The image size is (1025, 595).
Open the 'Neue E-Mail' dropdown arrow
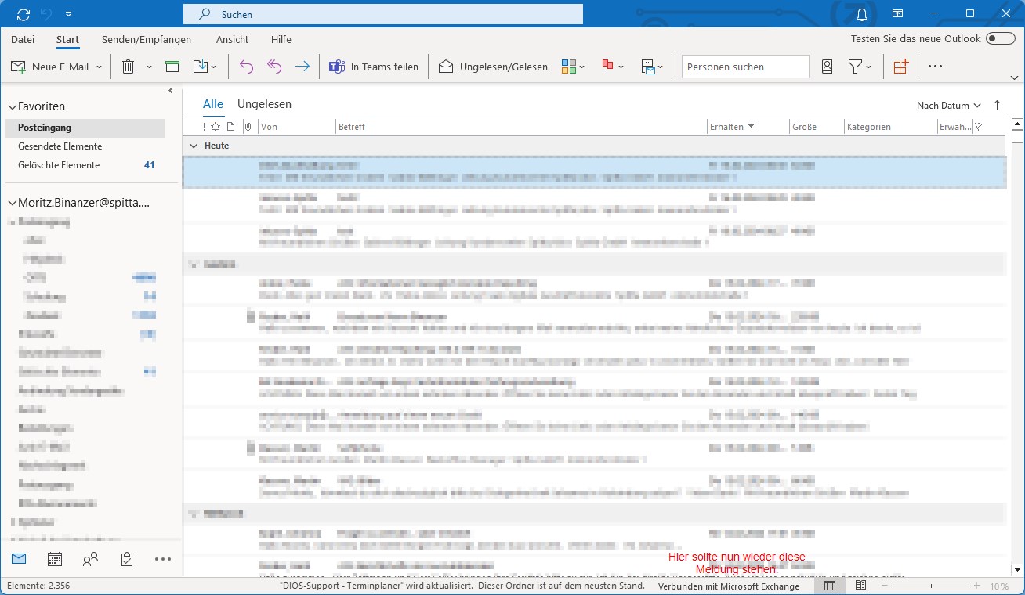pyautogui.click(x=100, y=67)
